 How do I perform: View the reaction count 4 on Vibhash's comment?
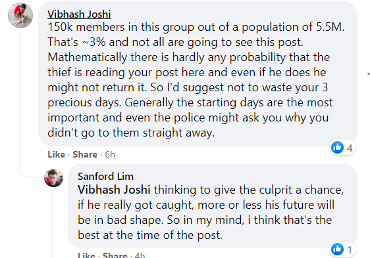[x=350, y=148]
